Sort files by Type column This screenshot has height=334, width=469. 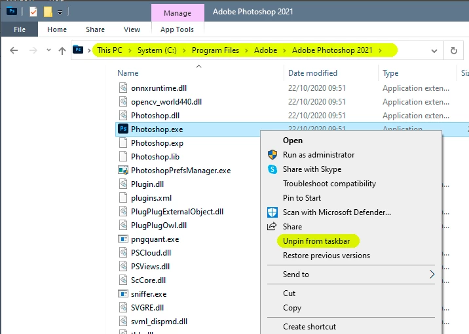pyautogui.click(x=390, y=73)
